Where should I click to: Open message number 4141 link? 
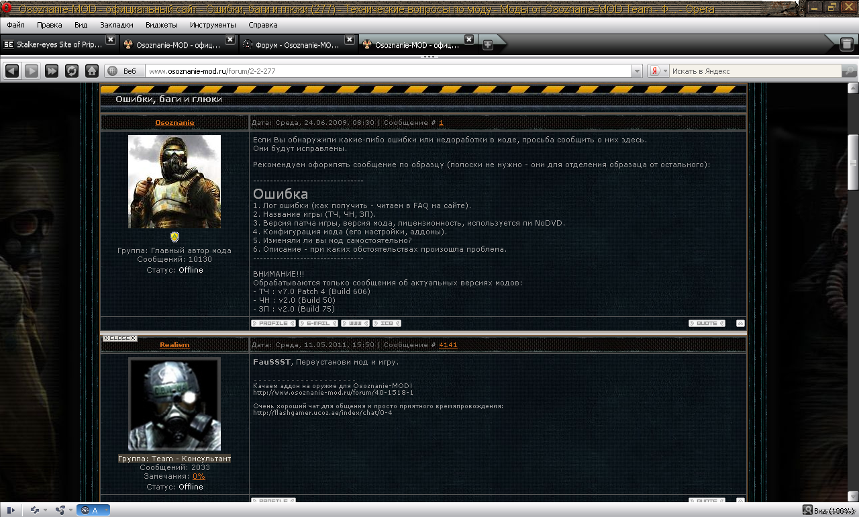[x=448, y=345]
